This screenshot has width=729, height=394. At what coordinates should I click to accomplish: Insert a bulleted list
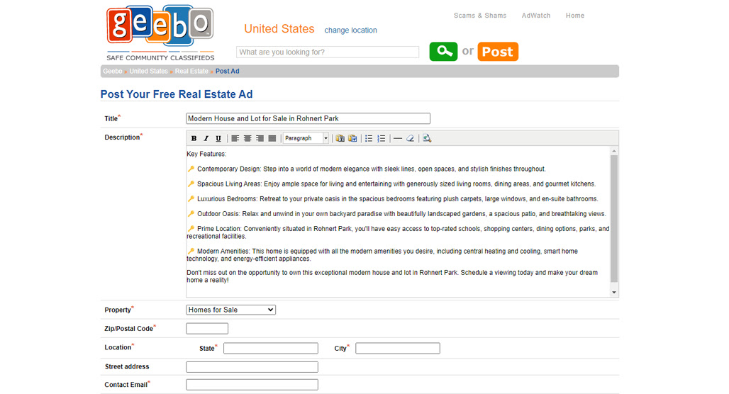click(x=369, y=138)
